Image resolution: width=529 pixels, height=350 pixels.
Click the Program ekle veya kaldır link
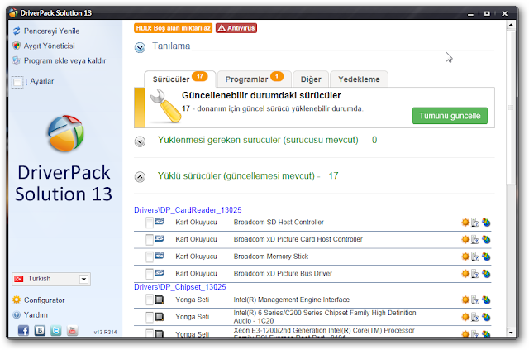click(x=64, y=60)
